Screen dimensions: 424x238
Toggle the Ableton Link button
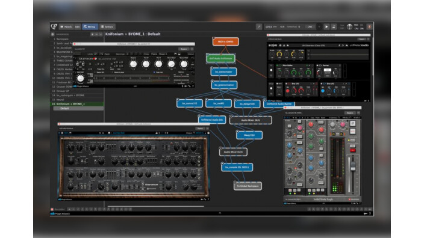(310, 26)
